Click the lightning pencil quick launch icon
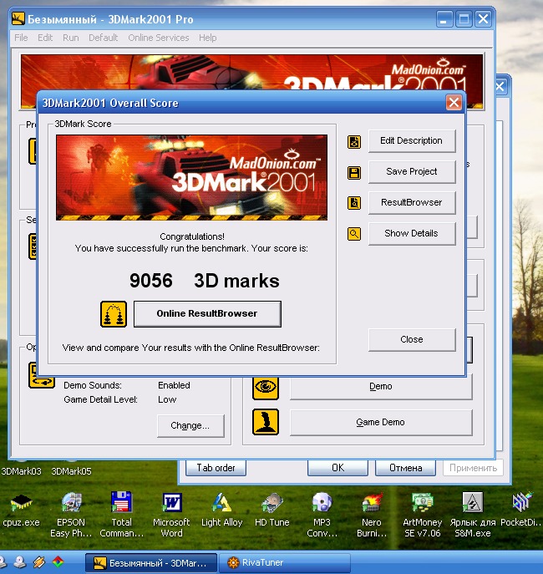Screen dimensions: 543x574 [x=39, y=562]
